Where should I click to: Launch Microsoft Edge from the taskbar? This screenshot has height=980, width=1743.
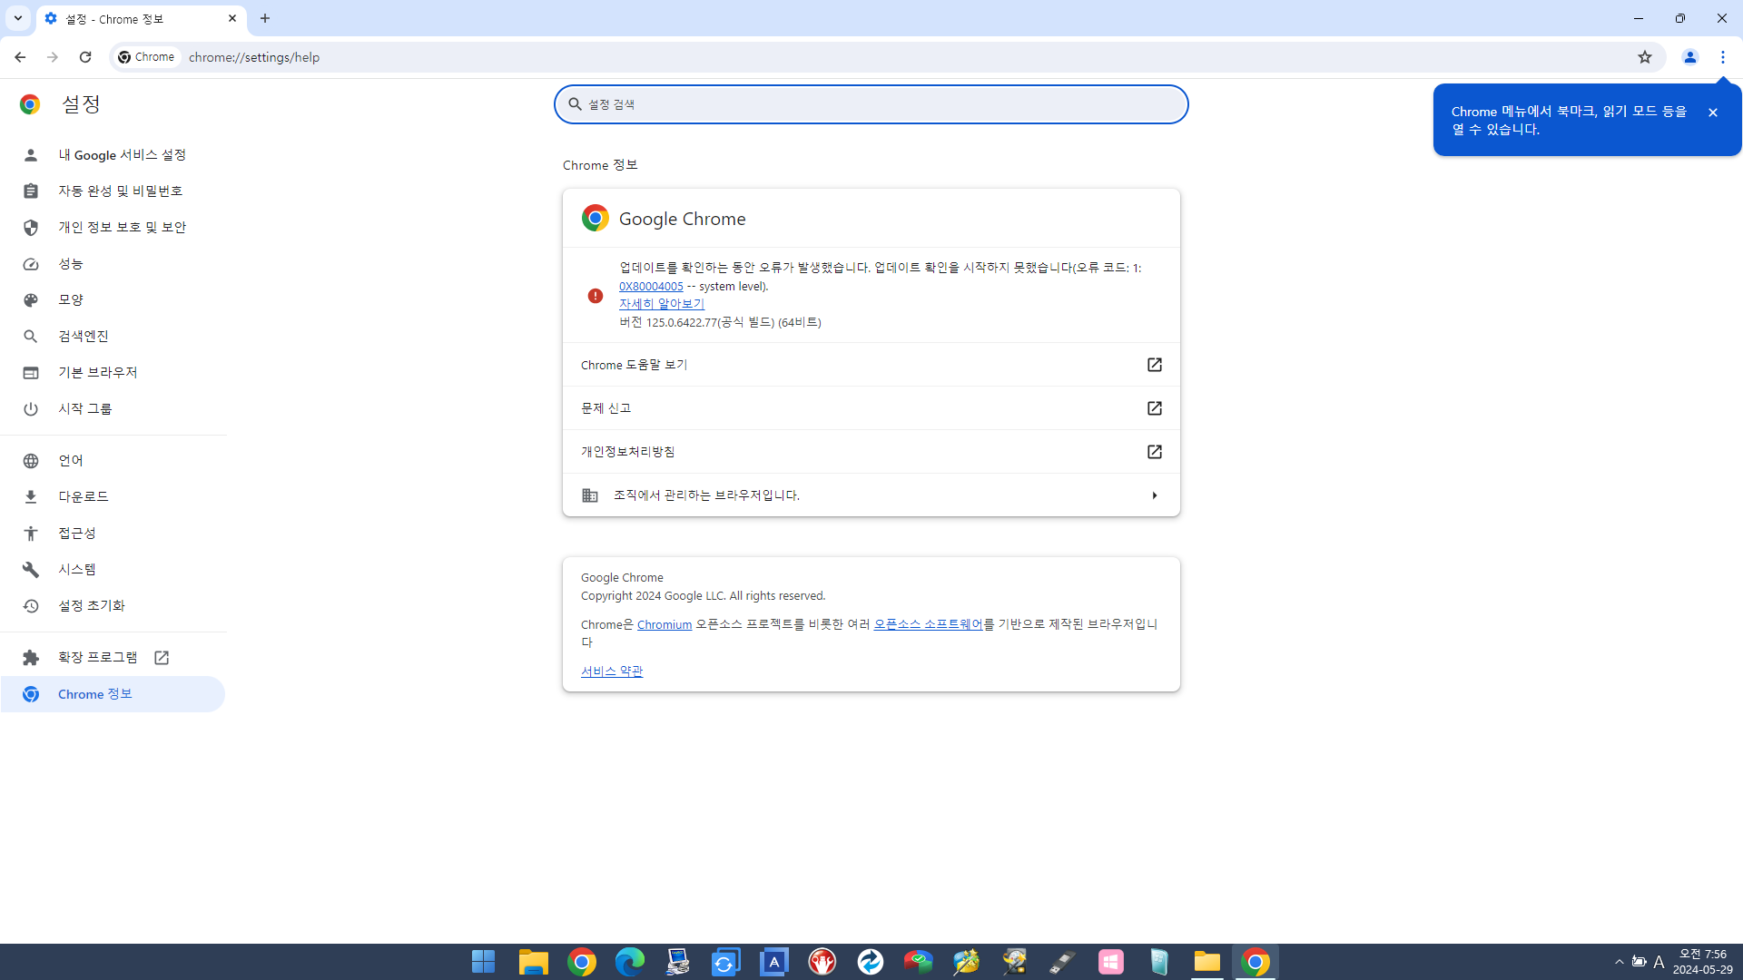[629, 962]
